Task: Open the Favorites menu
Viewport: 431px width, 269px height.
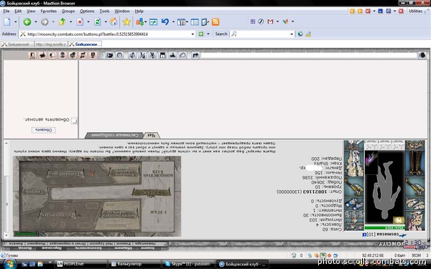Action: [48, 11]
